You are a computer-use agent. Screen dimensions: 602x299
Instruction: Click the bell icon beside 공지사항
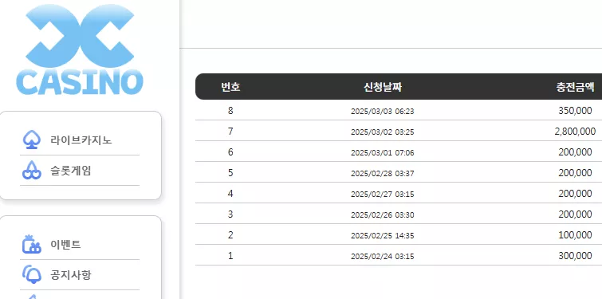[x=31, y=274]
